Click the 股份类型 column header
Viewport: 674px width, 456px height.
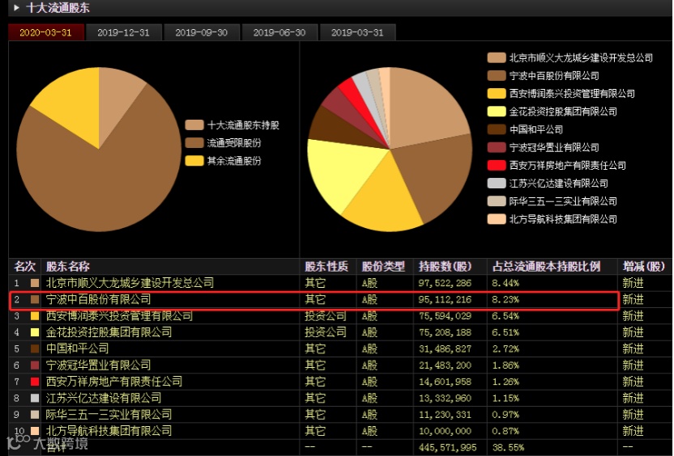383,266
